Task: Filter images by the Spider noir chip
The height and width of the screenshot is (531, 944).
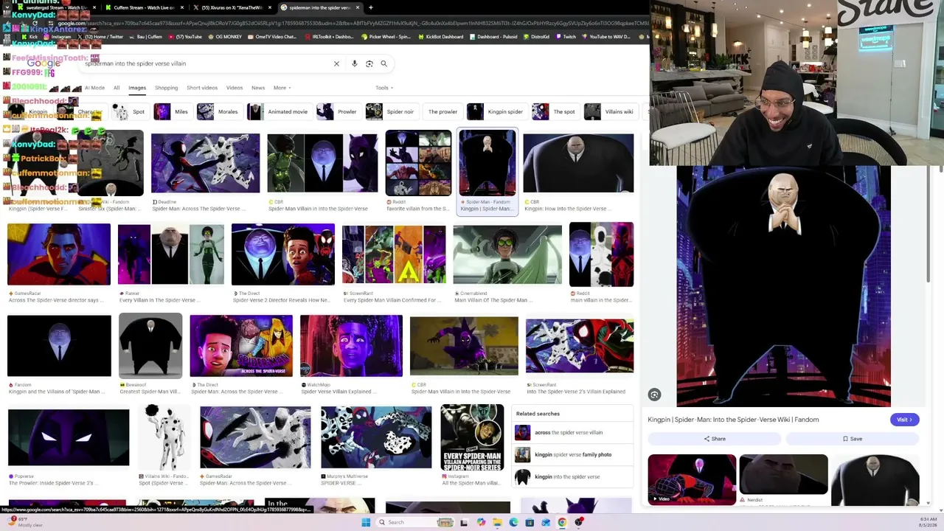Action: 391,112
